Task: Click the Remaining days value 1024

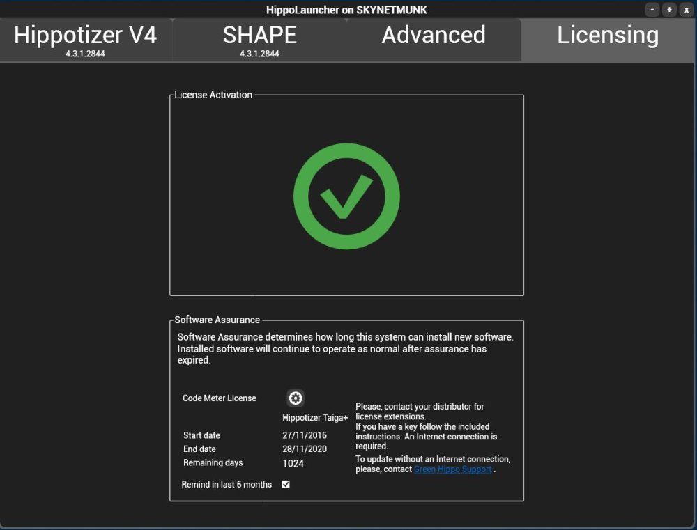Action: (x=293, y=463)
